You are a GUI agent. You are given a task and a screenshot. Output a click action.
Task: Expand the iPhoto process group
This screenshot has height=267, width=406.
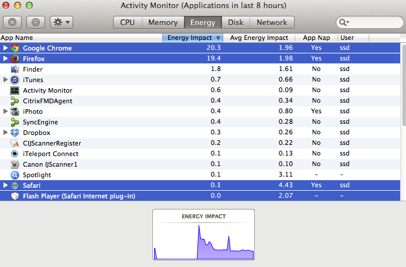coord(5,111)
